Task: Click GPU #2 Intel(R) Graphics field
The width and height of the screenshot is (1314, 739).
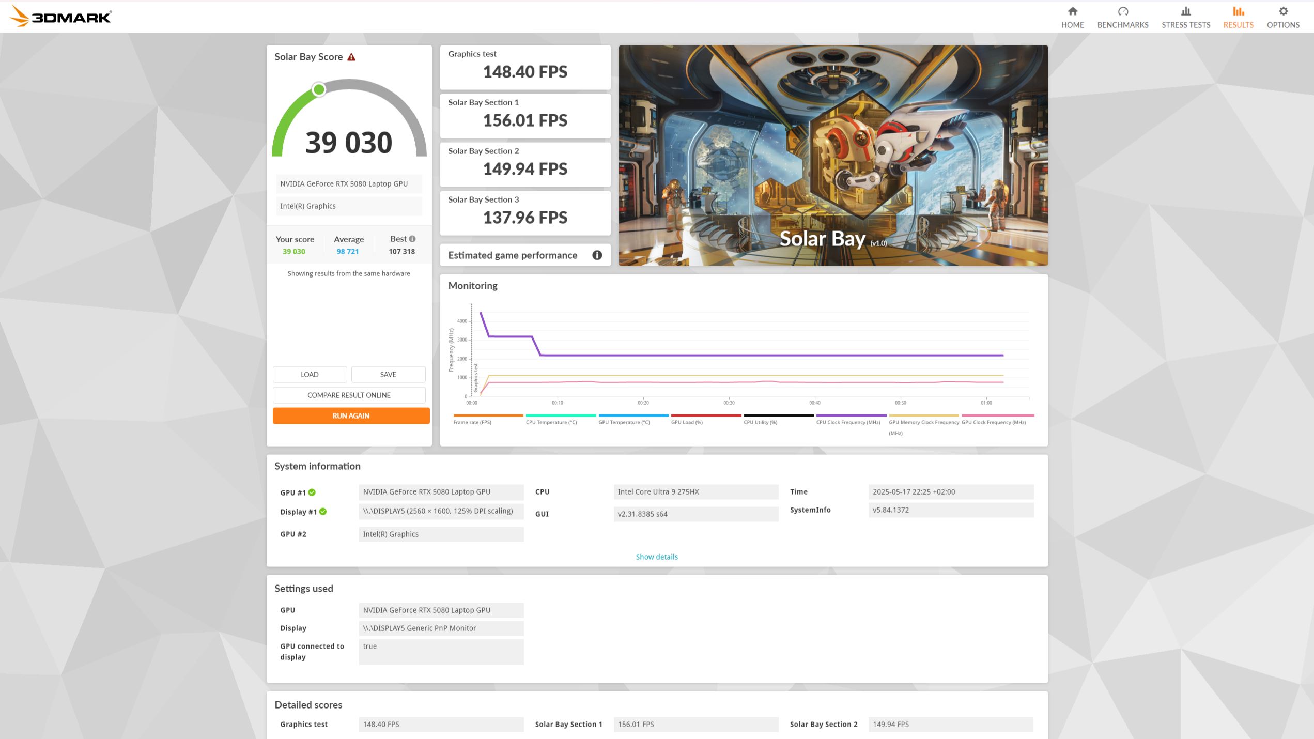Action: 441,534
